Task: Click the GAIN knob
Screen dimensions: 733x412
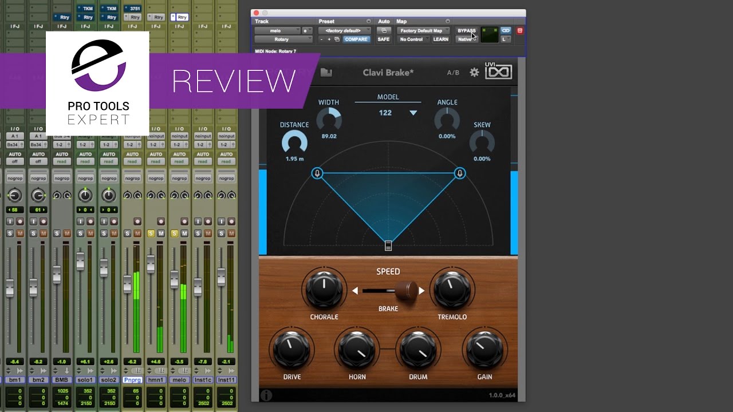Action: [484, 350]
